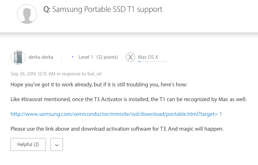Click the question author's default avatar icon

(27, 14)
